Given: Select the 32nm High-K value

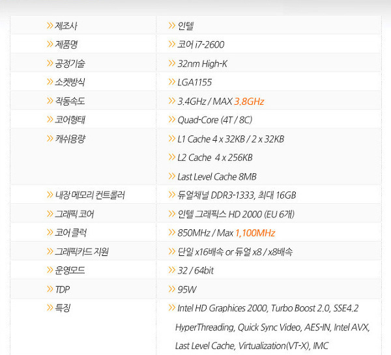Looking at the screenshot, I should click(202, 64).
